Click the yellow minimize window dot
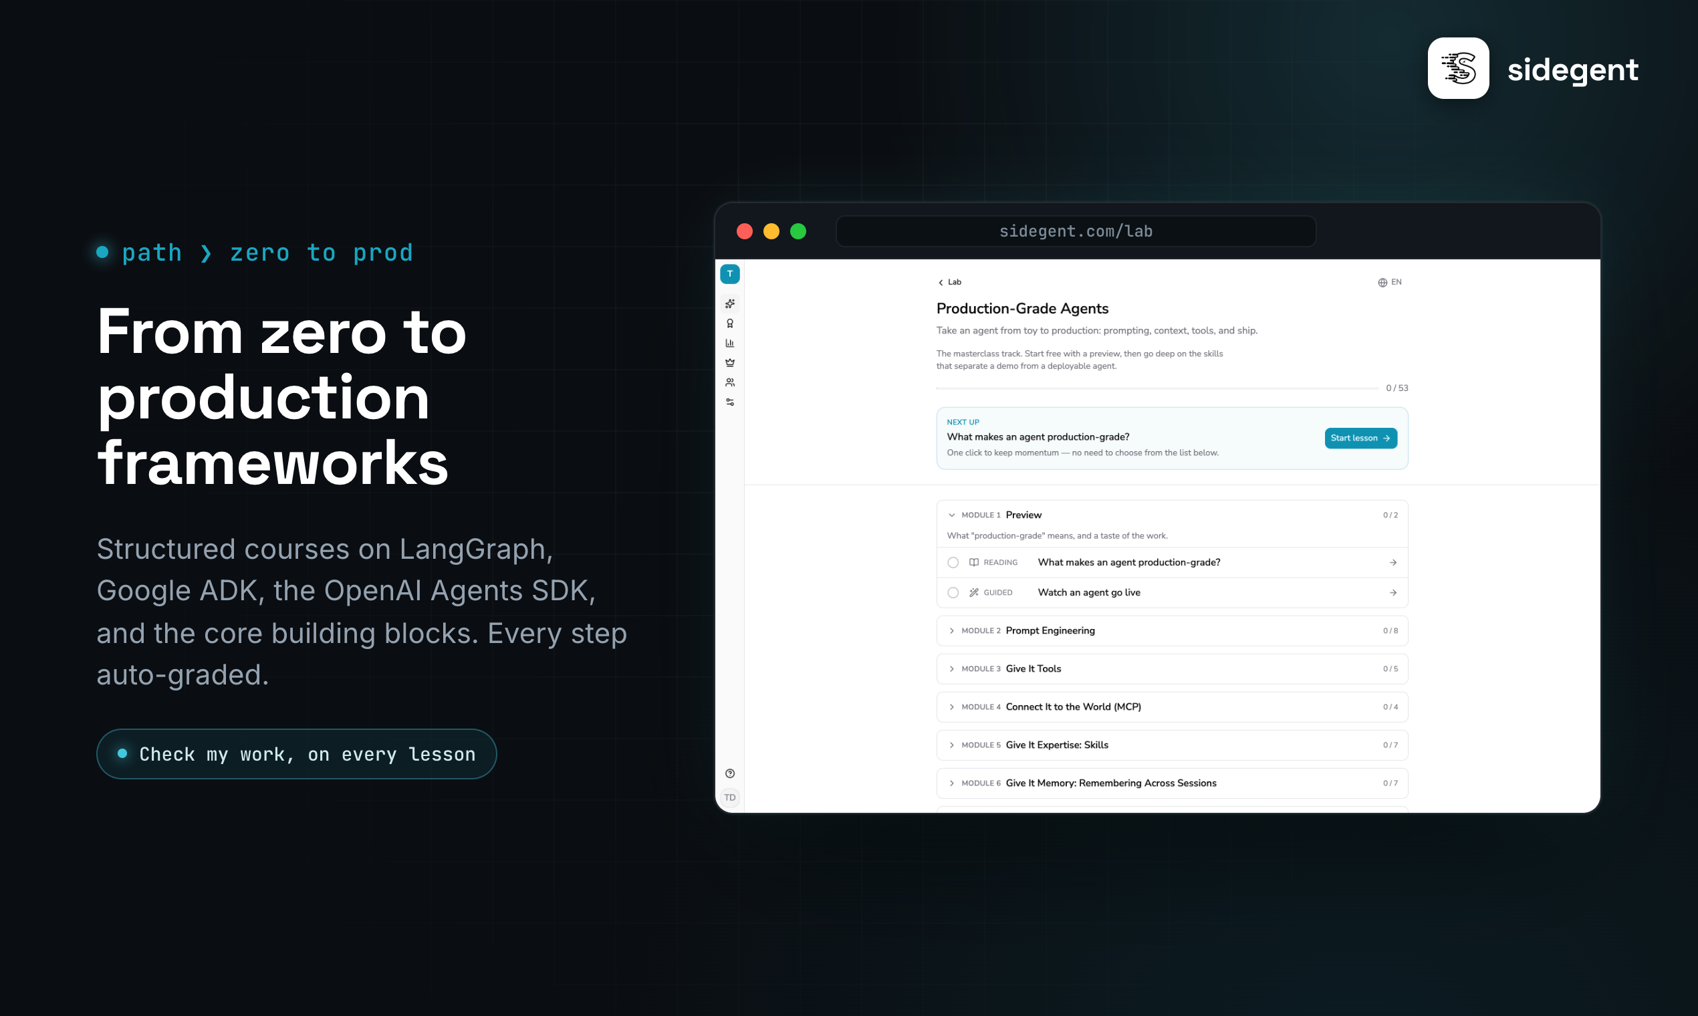The height and width of the screenshot is (1016, 1698). click(771, 231)
